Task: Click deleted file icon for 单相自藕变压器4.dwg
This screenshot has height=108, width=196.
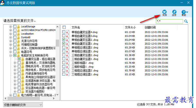Action: click(68, 32)
